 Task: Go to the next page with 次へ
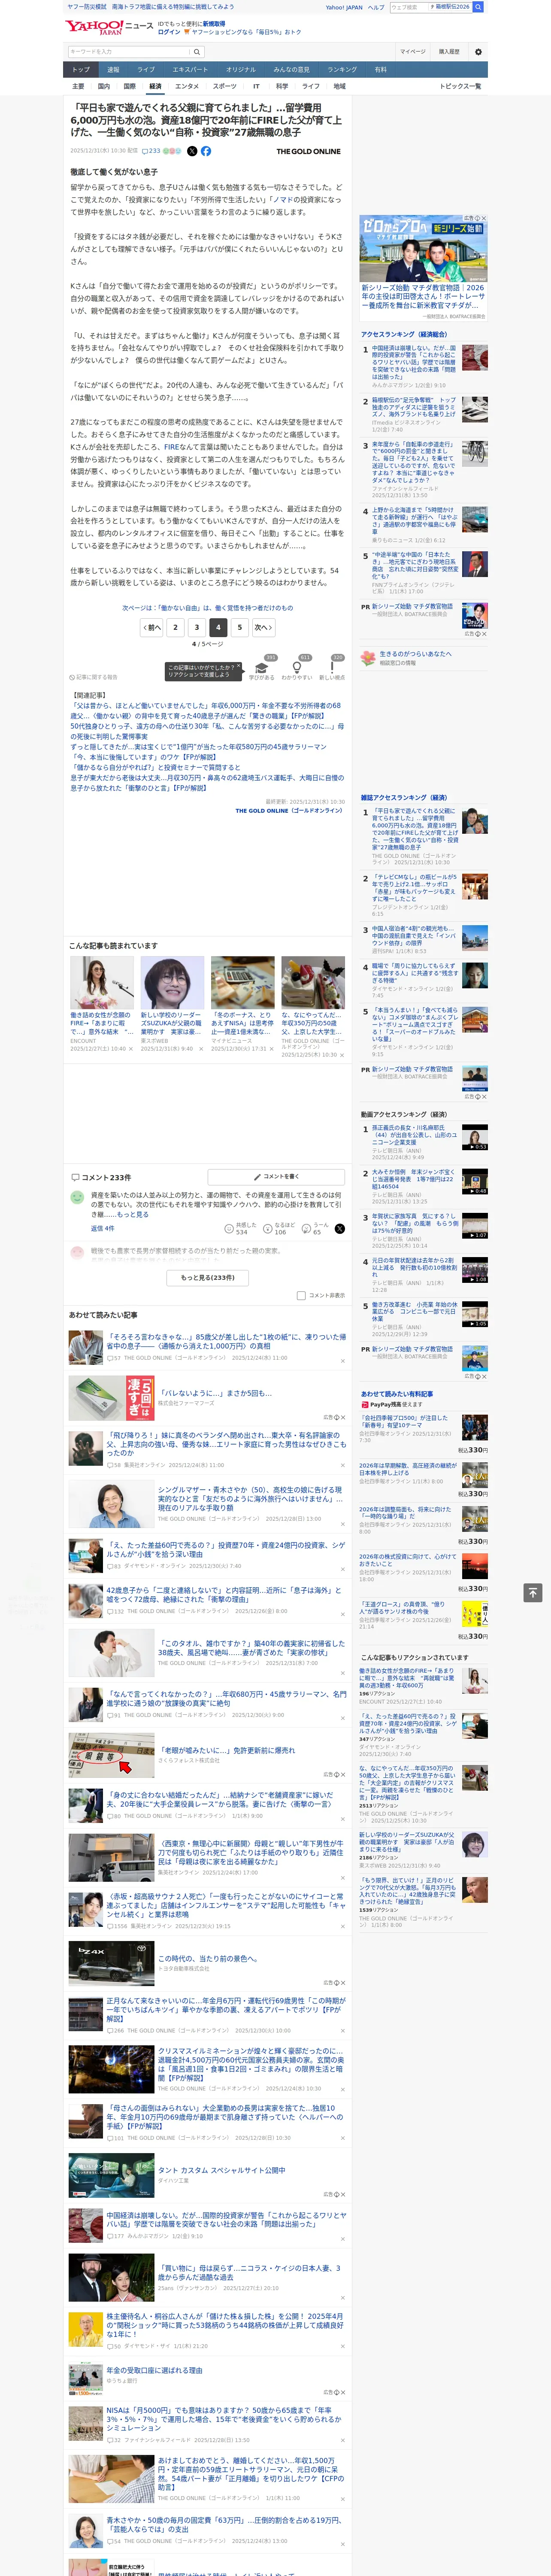[x=262, y=628]
